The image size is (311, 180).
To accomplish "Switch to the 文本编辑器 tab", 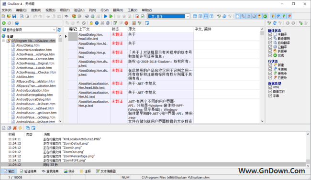I will pos(106,171).
